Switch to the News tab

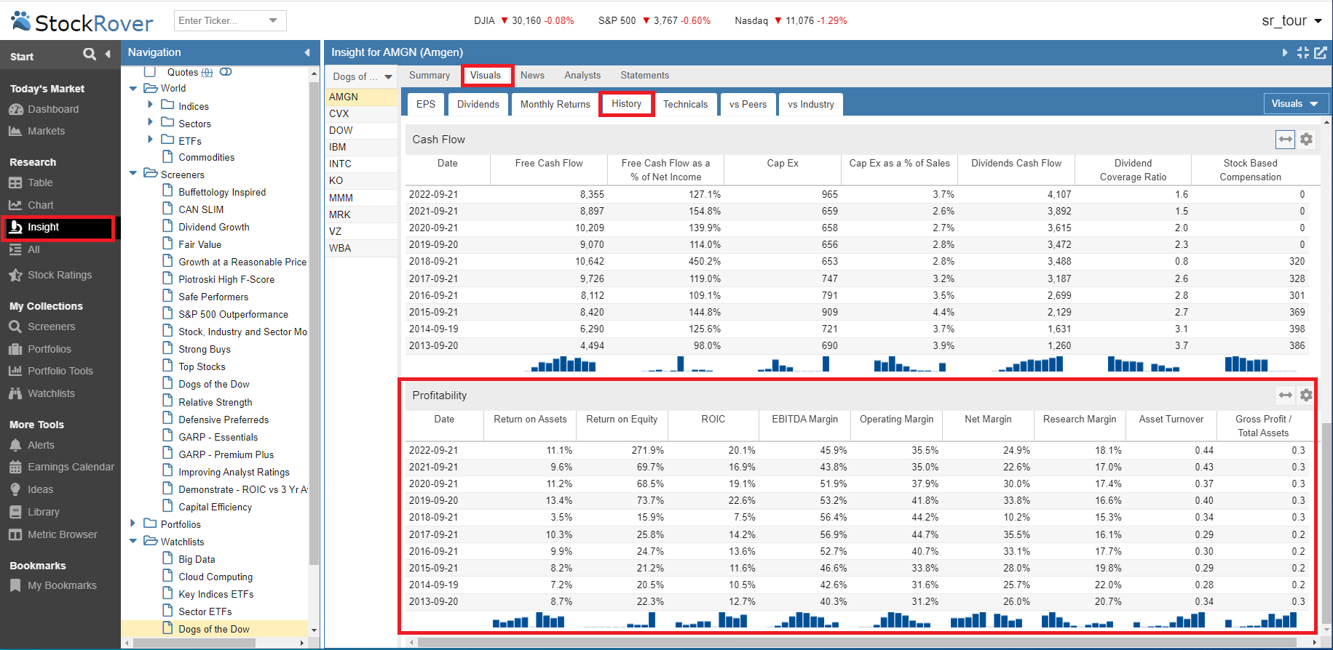(532, 75)
